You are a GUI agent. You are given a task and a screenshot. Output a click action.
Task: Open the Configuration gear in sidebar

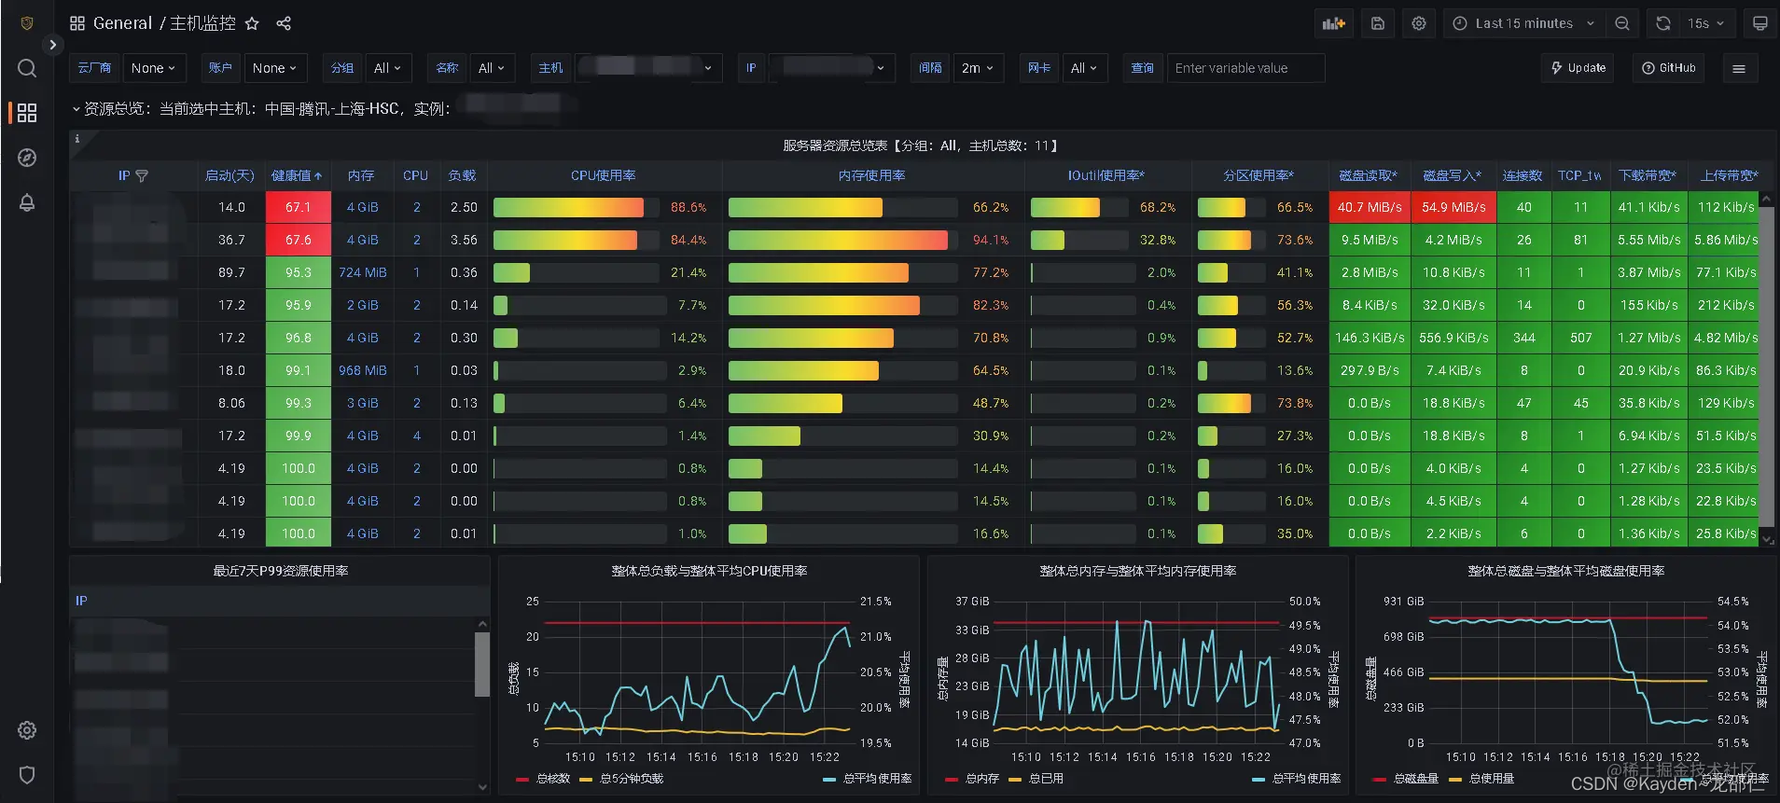(27, 730)
